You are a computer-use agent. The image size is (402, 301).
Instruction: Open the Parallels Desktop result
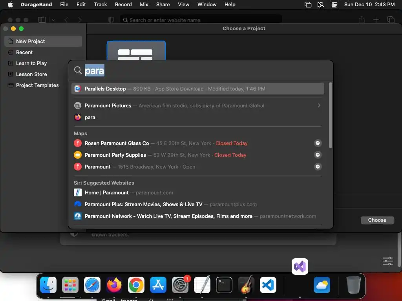[x=198, y=89]
